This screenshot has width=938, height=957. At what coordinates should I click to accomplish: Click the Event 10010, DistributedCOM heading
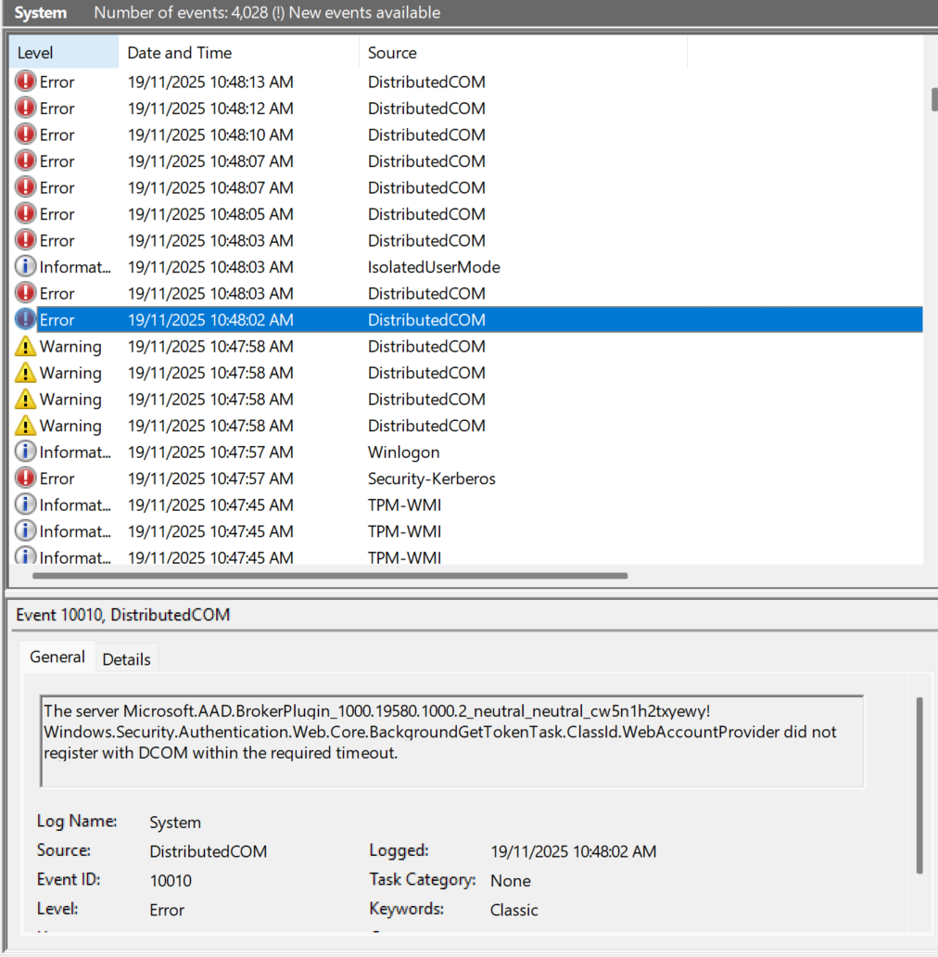point(122,615)
